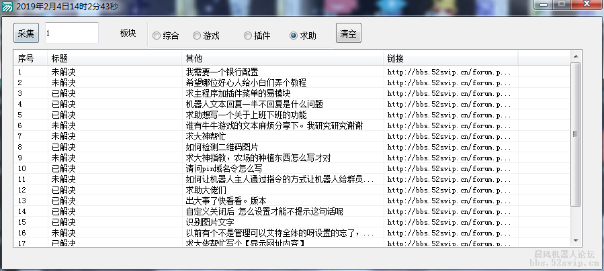Click the vertical scrollbar thumb
Screen dimensions: 604x271
[x=576, y=134]
